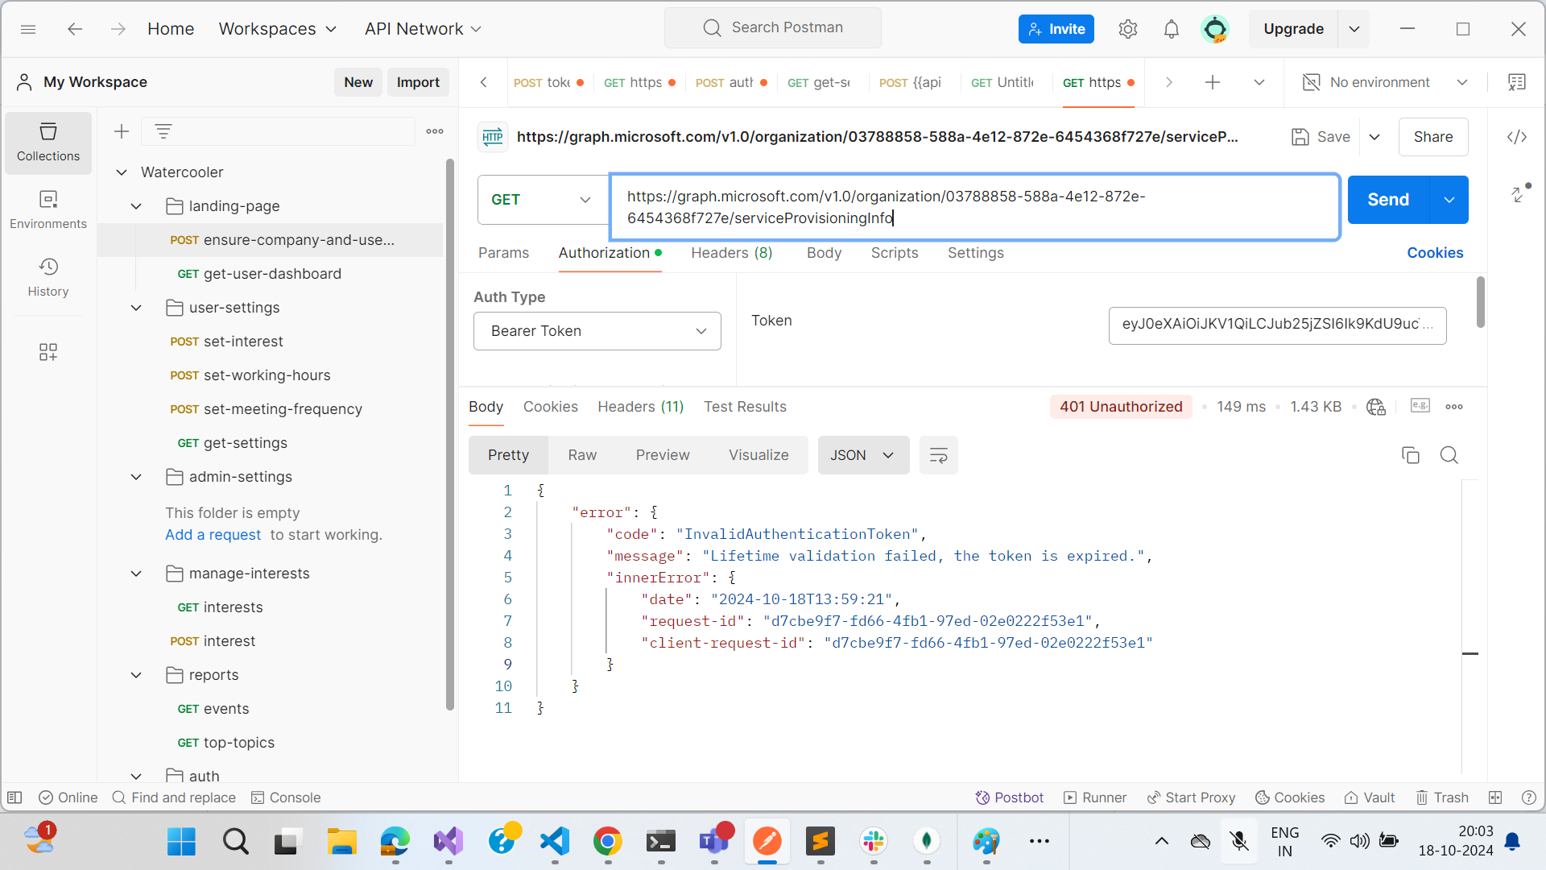Open the code snippet panel icon

(x=1517, y=137)
